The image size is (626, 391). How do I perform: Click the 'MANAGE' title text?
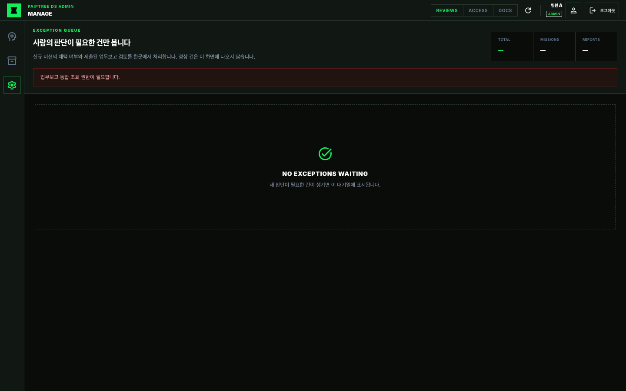[x=40, y=14]
